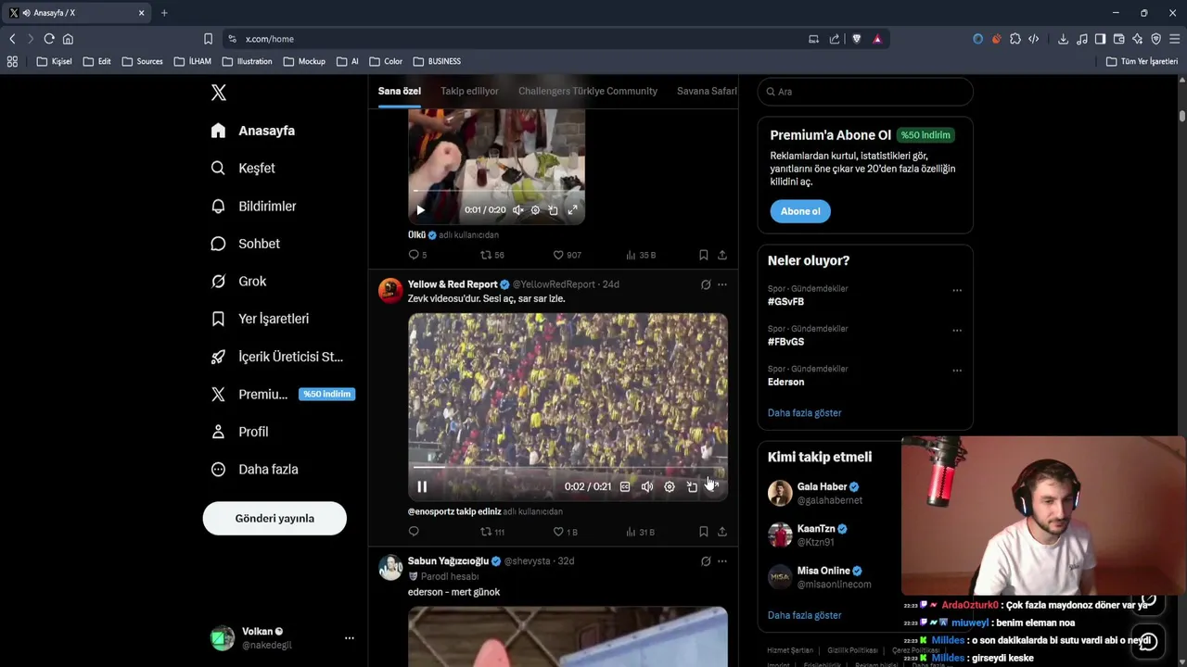Like the post with 907 likes

click(x=567, y=255)
